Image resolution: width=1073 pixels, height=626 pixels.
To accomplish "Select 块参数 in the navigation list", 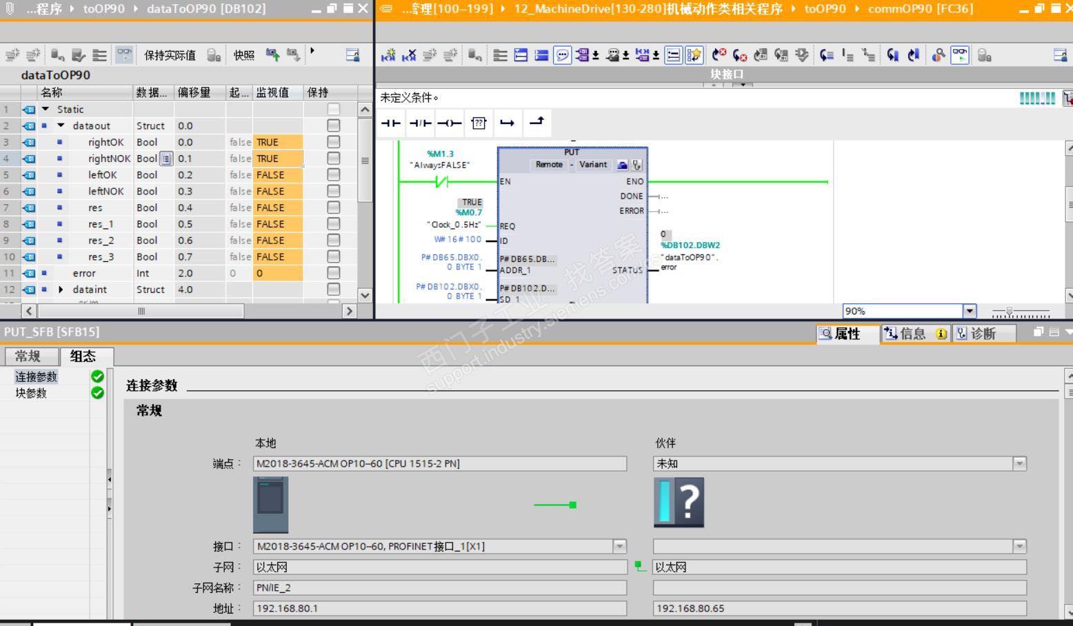I will point(31,393).
